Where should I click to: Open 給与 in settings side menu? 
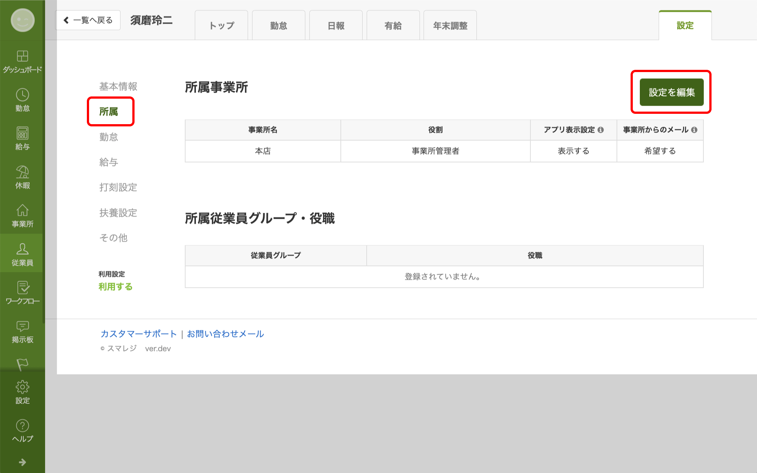click(109, 162)
